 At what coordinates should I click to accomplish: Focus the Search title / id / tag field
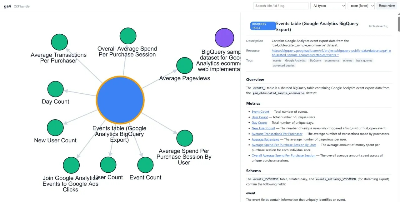281,6
